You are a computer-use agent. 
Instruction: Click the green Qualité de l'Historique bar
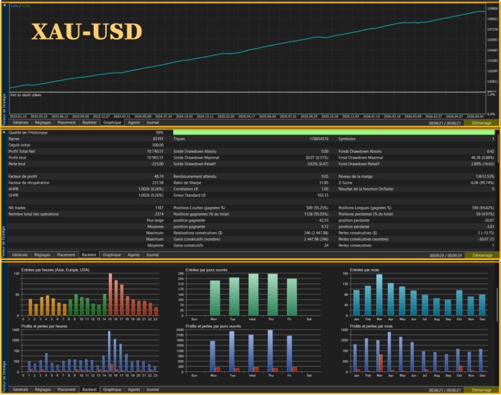coord(334,132)
